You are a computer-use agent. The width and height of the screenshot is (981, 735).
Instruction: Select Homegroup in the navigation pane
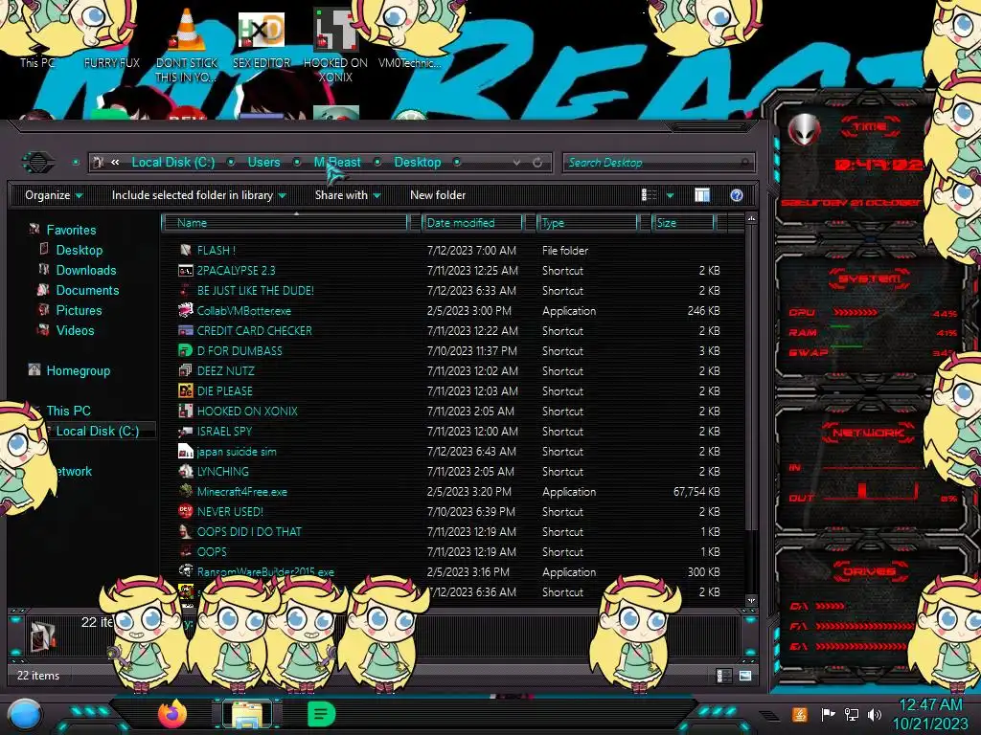click(x=79, y=370)
